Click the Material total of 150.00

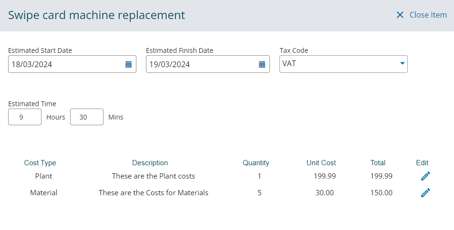pos(381,193)
